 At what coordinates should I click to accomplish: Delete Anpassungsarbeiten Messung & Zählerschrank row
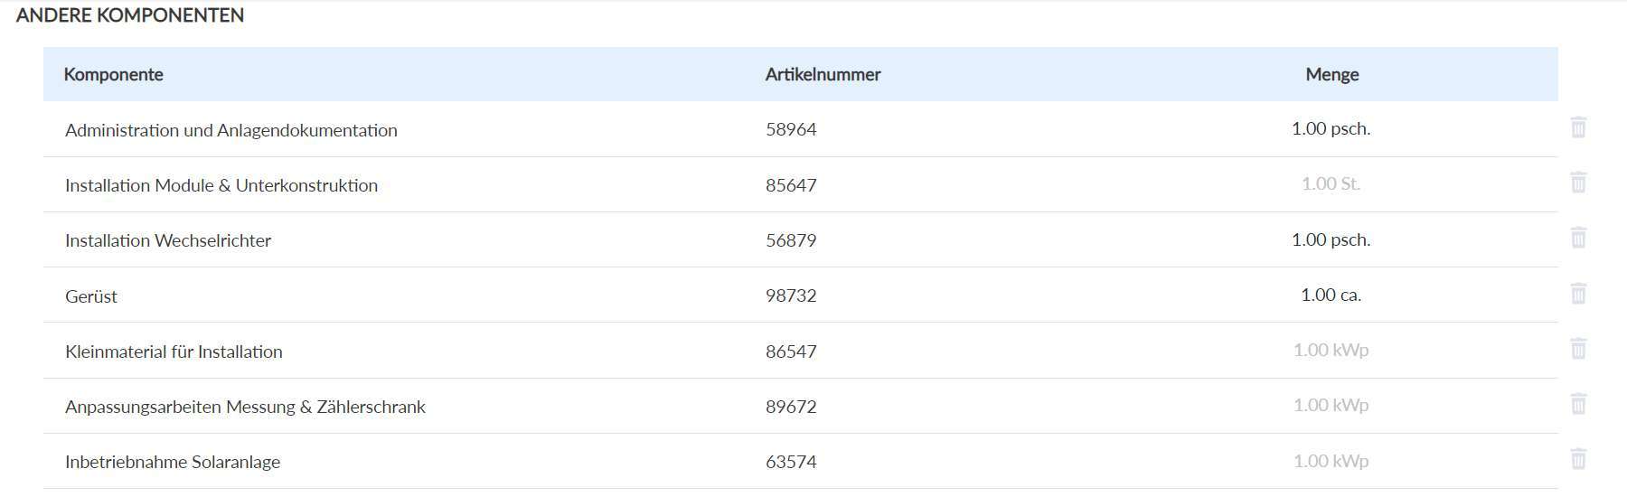1578,404
